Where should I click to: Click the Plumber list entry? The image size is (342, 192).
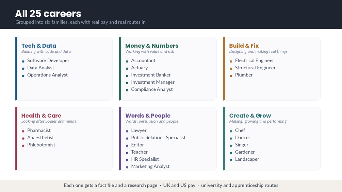(244, 75)
